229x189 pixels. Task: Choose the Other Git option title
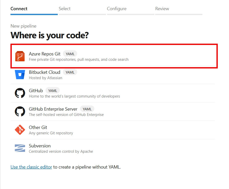point(38,127)
